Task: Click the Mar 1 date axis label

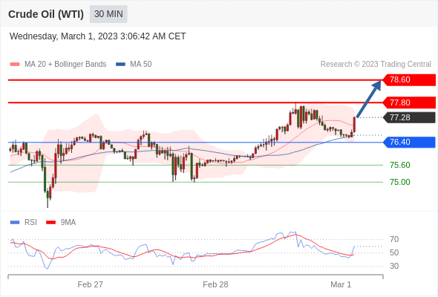Action: coord(341,284)
